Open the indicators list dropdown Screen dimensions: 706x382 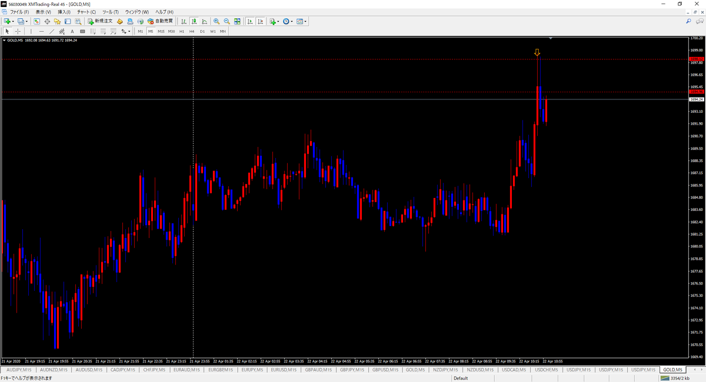(x=274, y=21)
